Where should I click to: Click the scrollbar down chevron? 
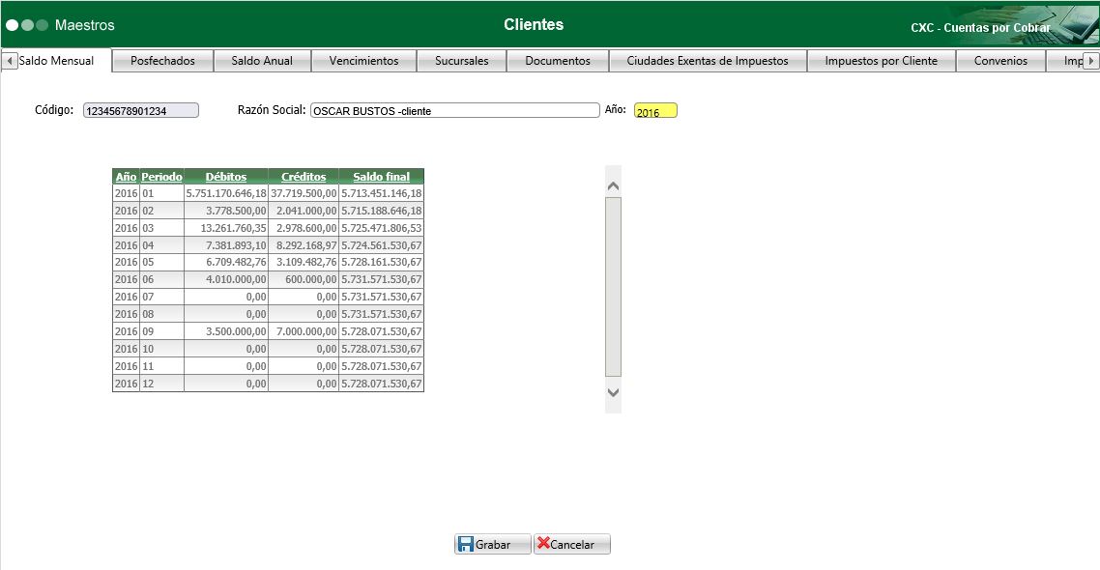[613, 392]
